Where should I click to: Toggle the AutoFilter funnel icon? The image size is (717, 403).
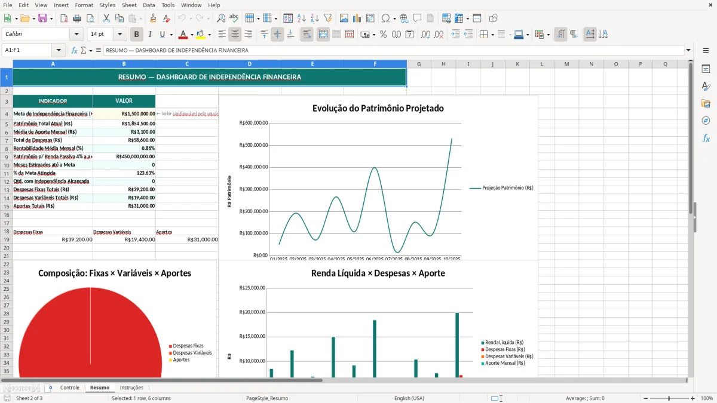pyautogui.click(x=327, y=19)
